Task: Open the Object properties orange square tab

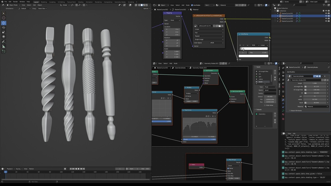Action: coord(283,96)
